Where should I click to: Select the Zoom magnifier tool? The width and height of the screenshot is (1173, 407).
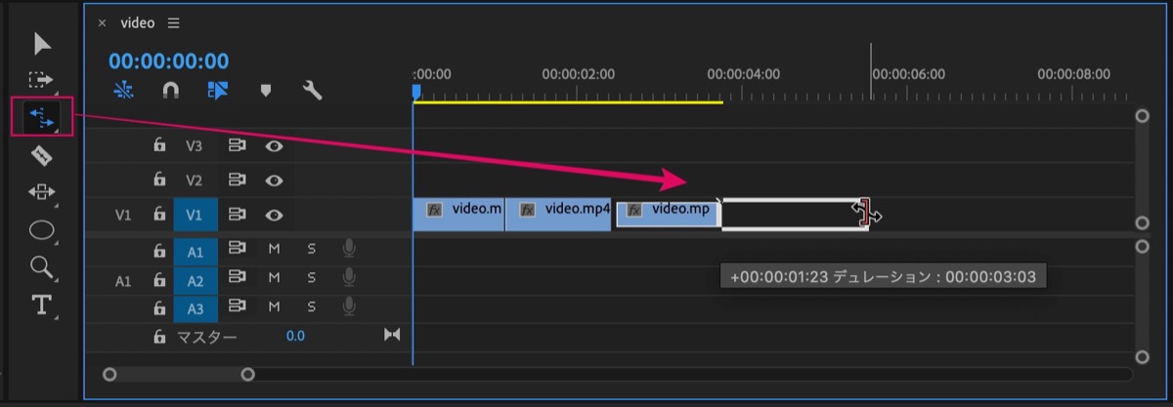(x=42, y=266)
